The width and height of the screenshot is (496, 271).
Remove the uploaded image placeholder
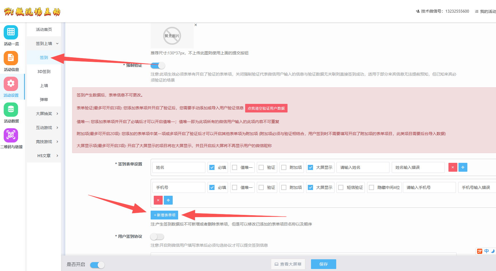click(x=196, y=25)
